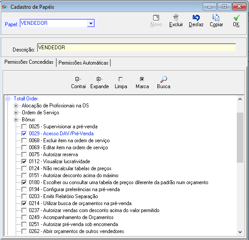The height and width of the screenshot is (240, 249).
Task: Expand Ordem de Serviço node
Action: 16,113
